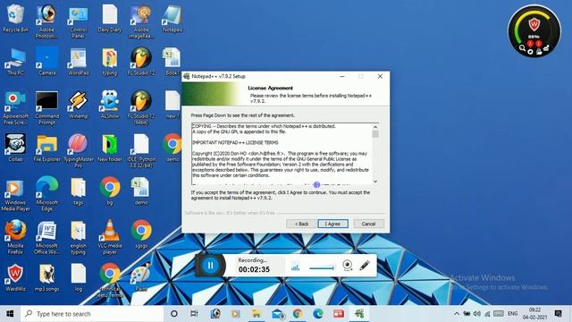Select the IDLE Python 3.8 shortcut
The height and width of the screenshot is (322, 572).
pyautogui.click(x=141, y=150)
